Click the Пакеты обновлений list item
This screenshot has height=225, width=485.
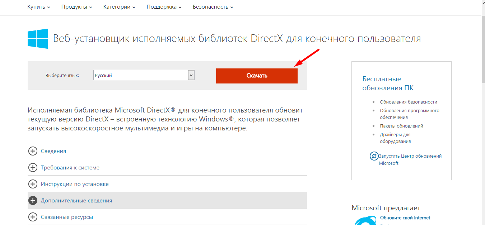tap(401, 126)
